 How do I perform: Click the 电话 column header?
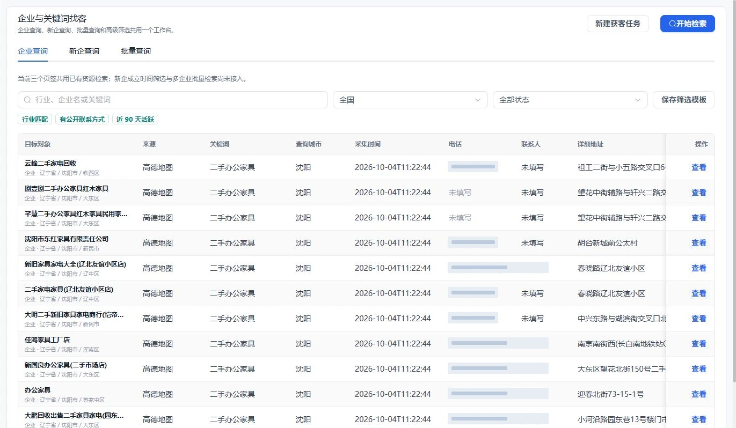(455, 144)
